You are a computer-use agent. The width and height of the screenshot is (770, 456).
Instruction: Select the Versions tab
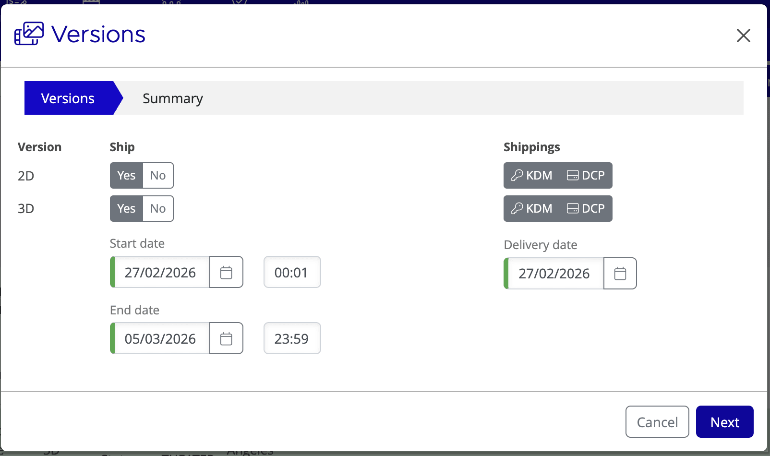click(x=68, y=98)
